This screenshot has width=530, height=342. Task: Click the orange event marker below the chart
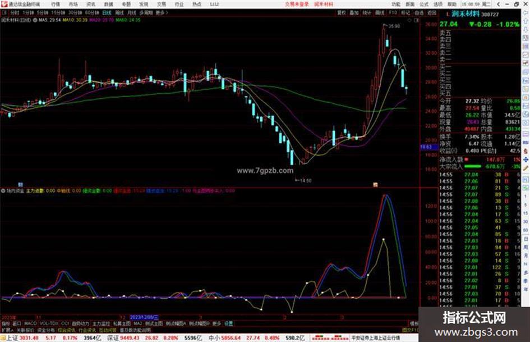[375, 185]
